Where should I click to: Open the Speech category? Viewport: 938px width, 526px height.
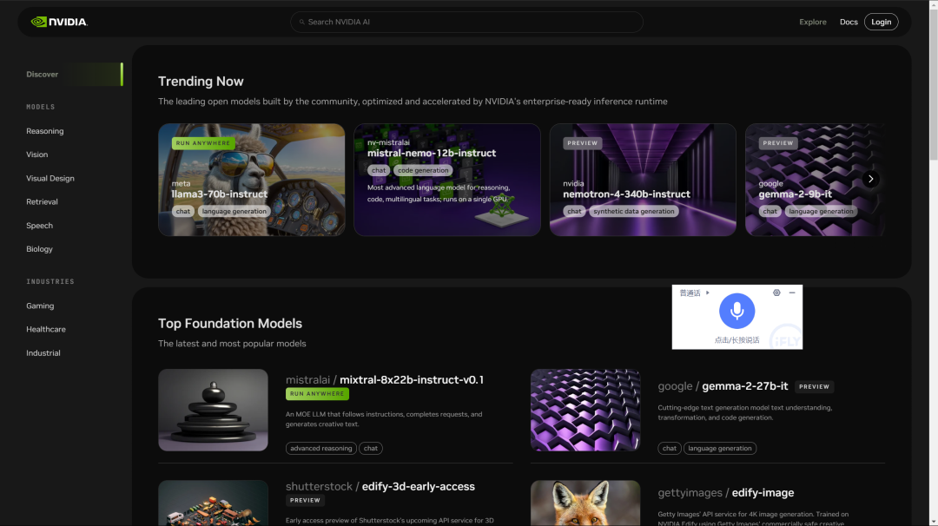(x=39, y=226)
